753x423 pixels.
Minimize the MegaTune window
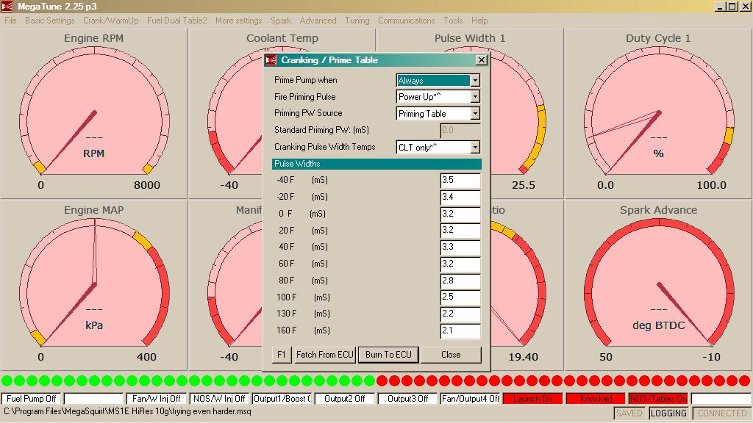point(720,6)
